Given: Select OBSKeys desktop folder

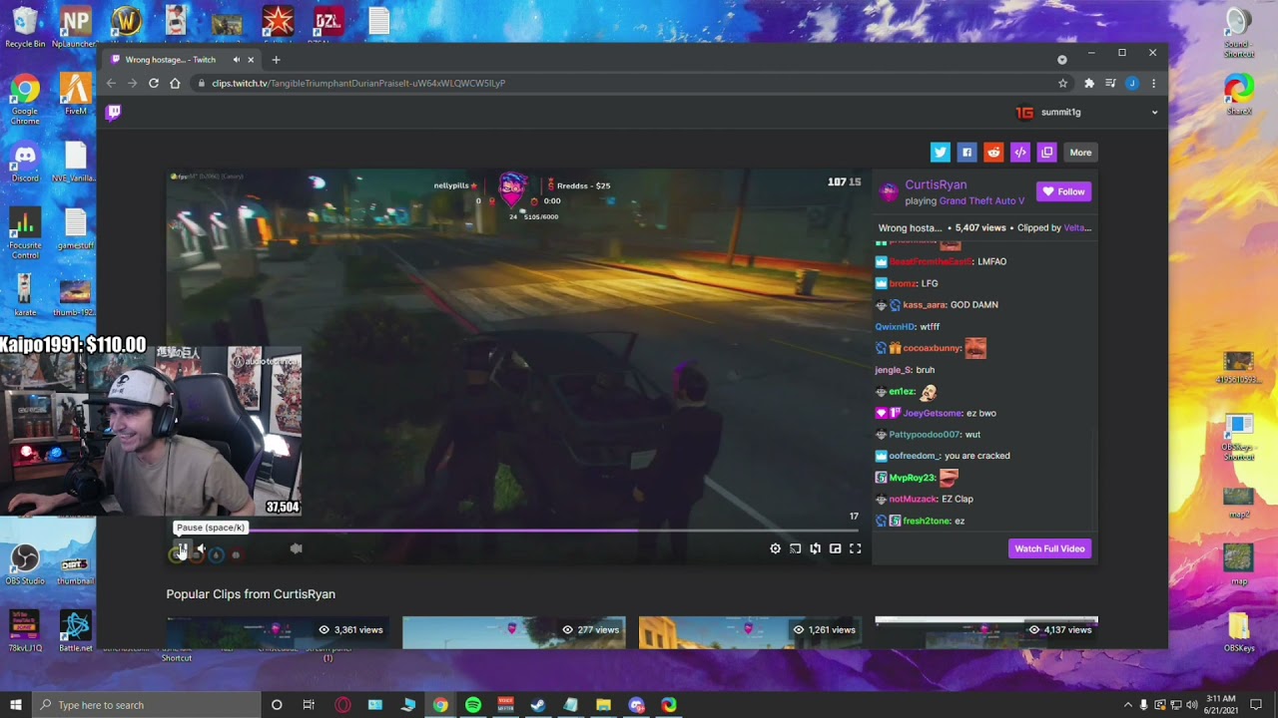Looking at the screenshot, I should 1239,632.
